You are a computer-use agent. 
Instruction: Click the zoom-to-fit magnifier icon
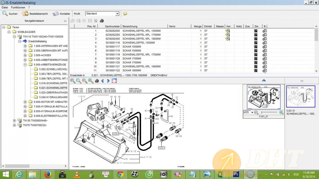tap(79, 81)
